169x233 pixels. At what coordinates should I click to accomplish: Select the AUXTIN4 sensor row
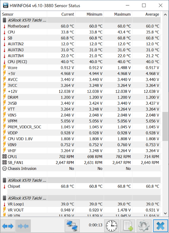81,56
